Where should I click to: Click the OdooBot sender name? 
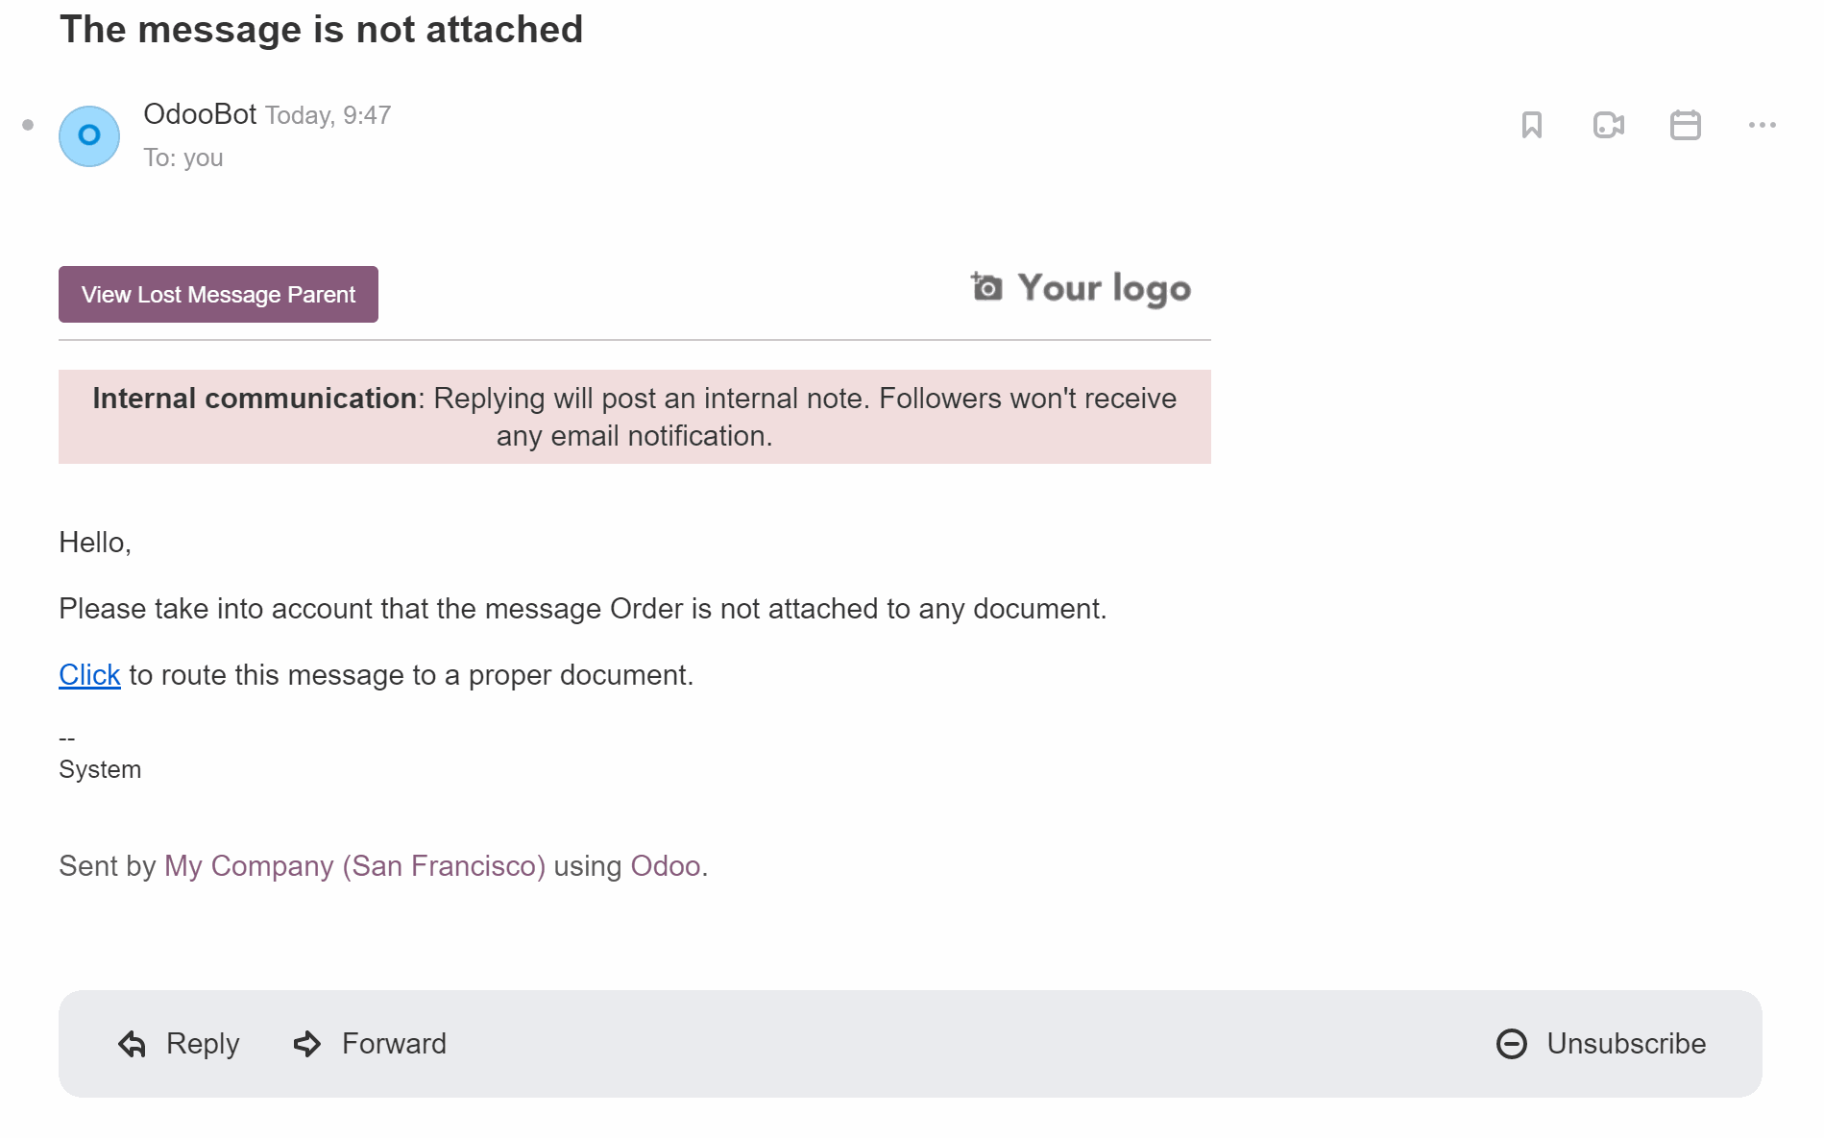[200, 114]
